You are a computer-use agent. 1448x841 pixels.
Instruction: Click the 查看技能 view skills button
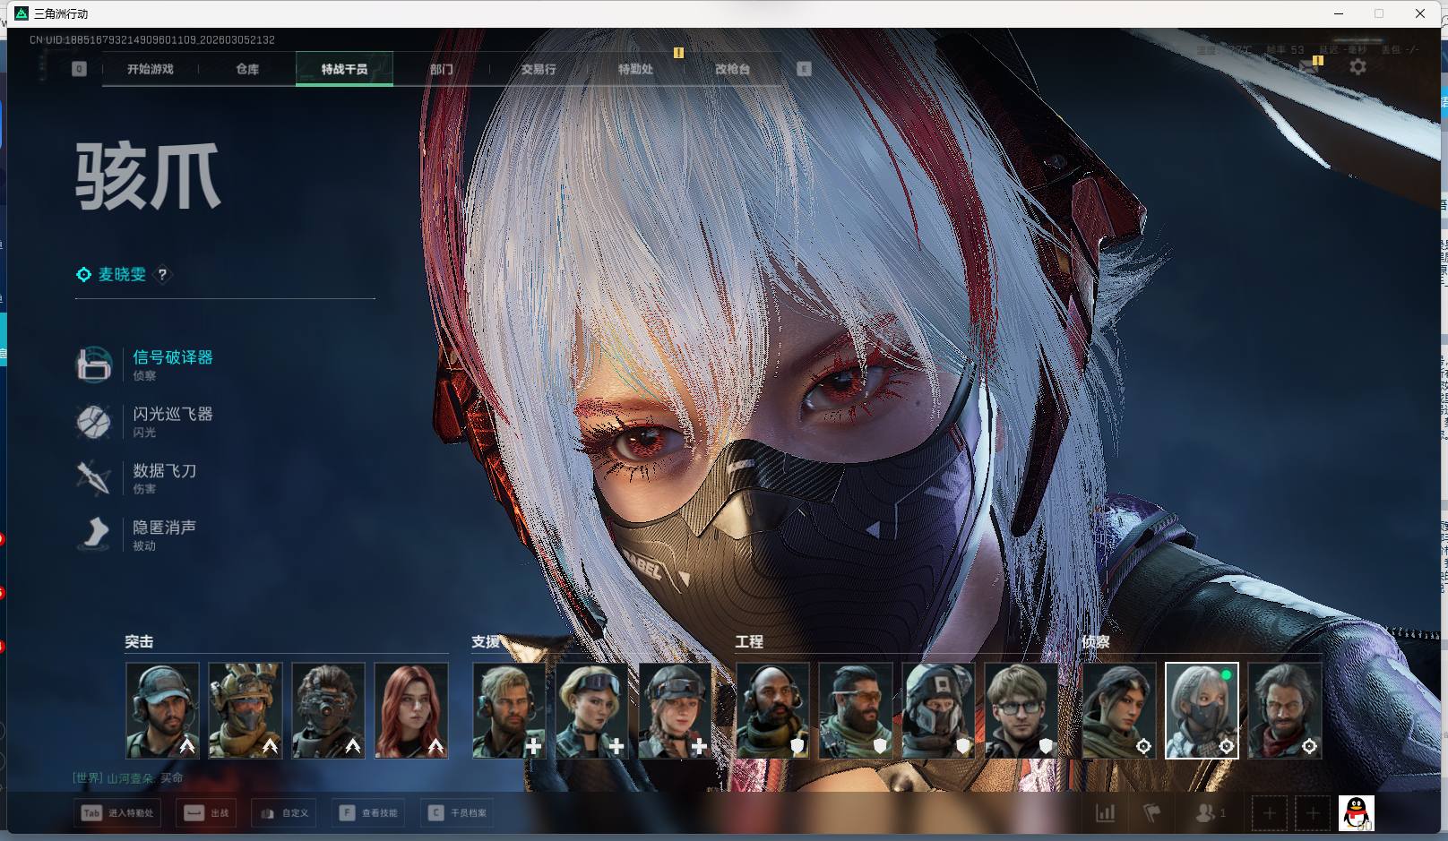pos(368,813)
